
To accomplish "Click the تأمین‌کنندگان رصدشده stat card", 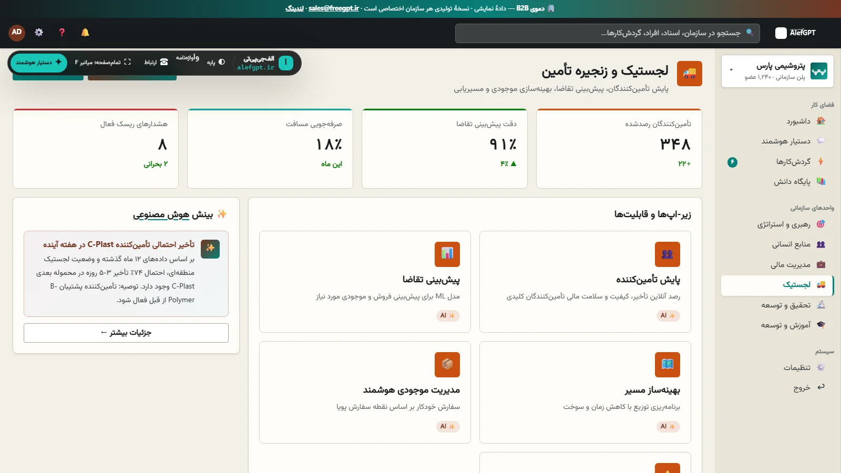I will tap(619, 149).
